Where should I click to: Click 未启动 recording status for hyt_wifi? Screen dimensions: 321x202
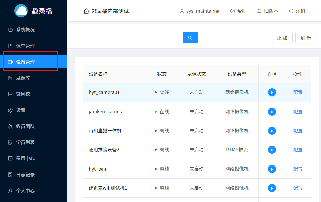pos(197,169)
